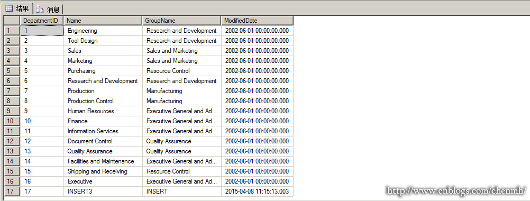Select the Tool Design cell
Viewport: 530px width, 201px height.
click(103, 41)
